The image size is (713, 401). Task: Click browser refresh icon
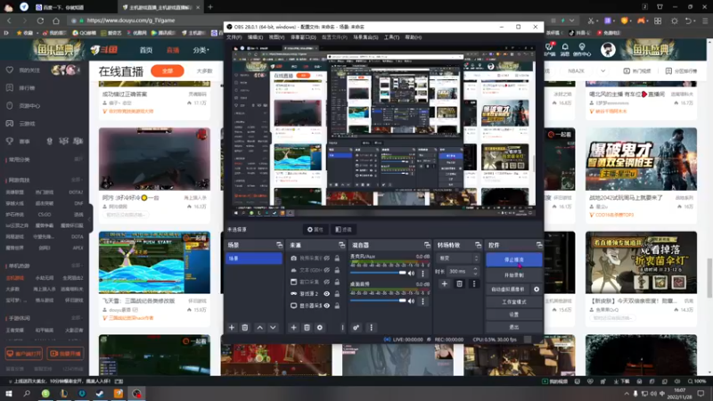point(40,20)
